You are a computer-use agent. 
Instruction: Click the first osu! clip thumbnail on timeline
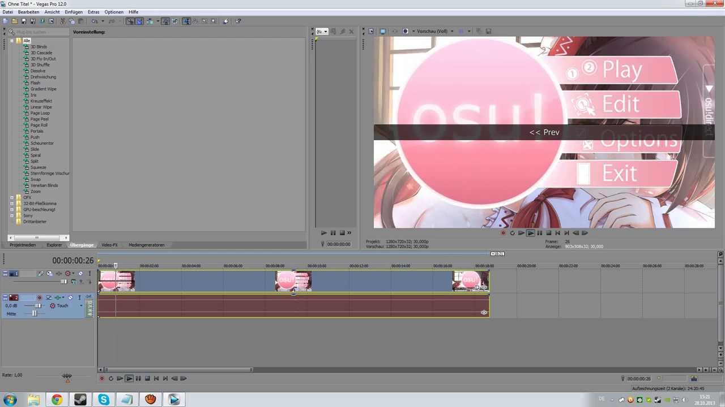point(117,281)
